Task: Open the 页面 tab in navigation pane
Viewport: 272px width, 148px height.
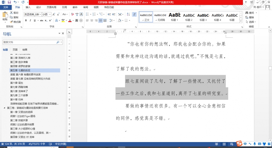Action: point(15,50)
